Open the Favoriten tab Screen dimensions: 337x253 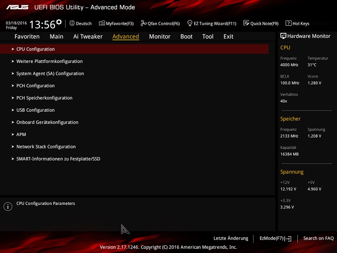point(27,37)
